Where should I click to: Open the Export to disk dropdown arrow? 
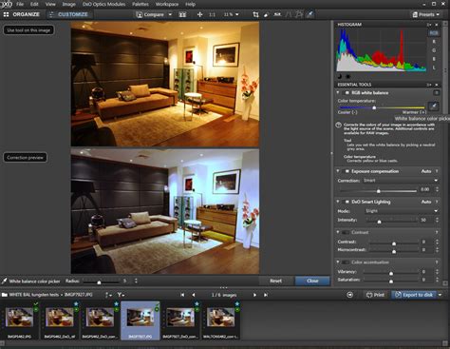tap(440, 295)
